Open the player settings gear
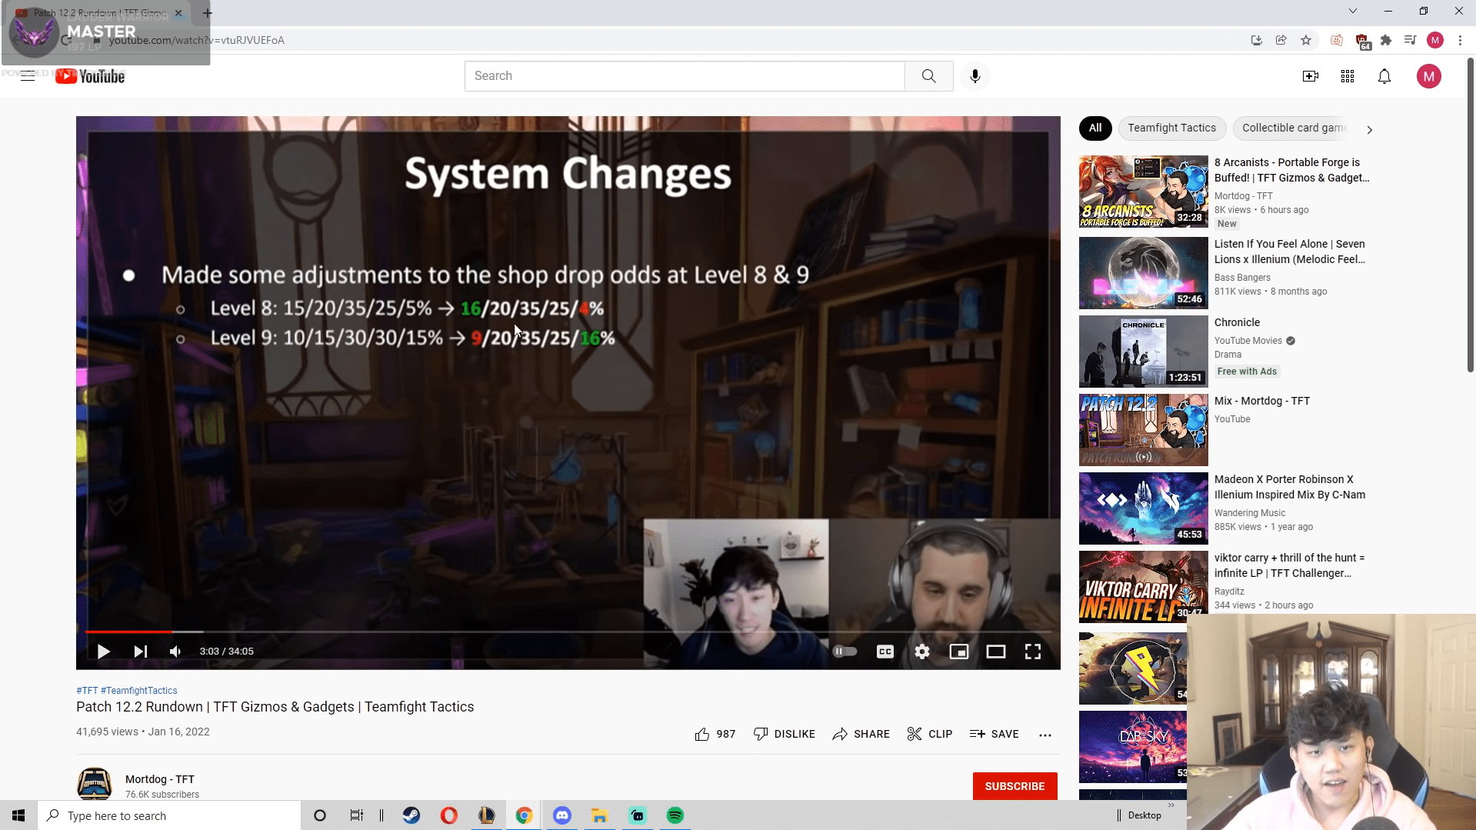Viewport: 1476px width, 830px height. 922,652
